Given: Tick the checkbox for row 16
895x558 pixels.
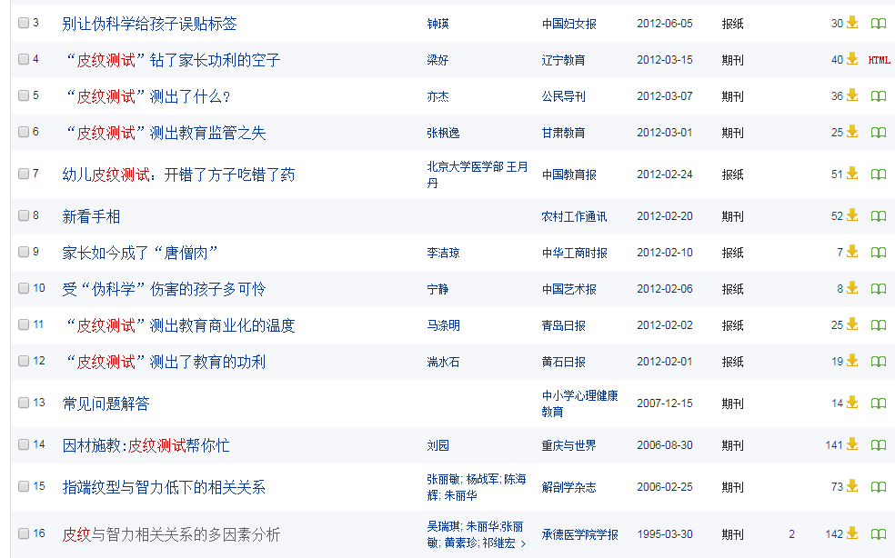Looking at the screenshot, I should [24, 533].
